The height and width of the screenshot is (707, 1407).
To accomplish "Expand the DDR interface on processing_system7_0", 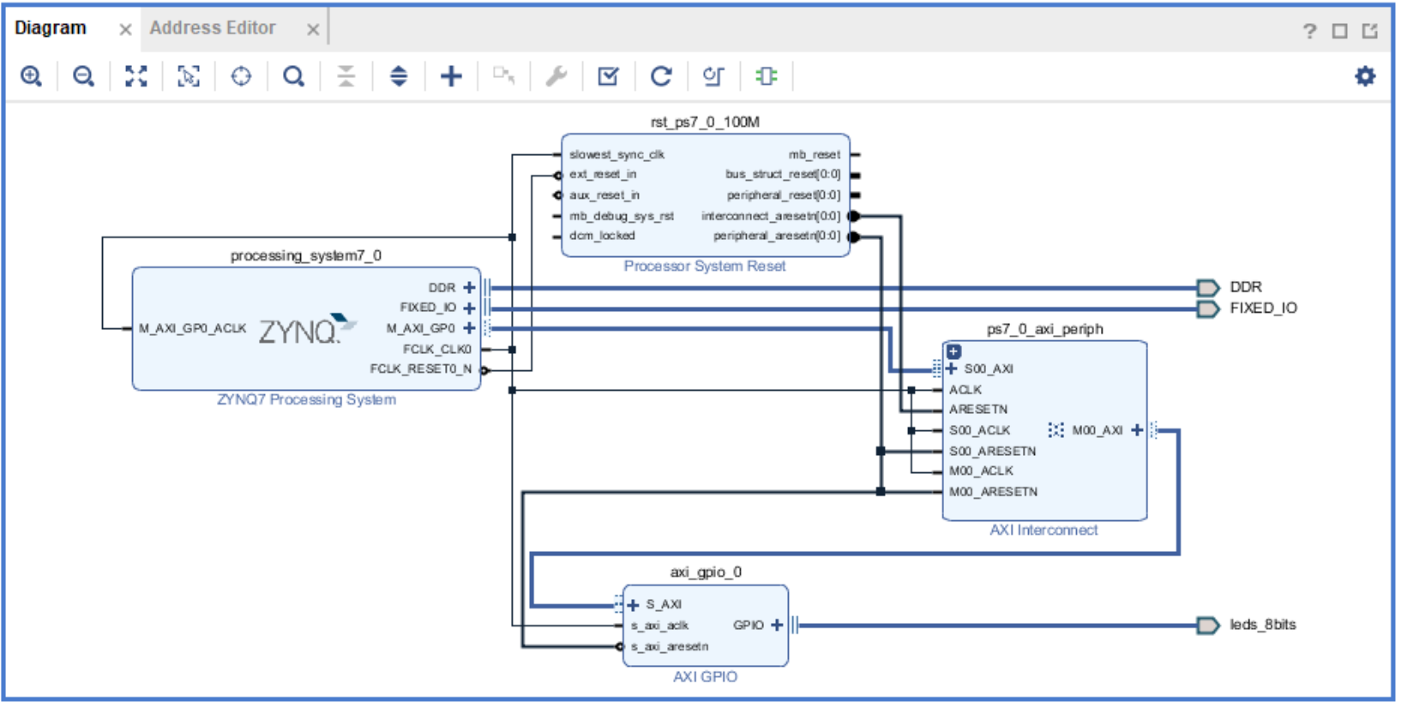I will (469, 288).
